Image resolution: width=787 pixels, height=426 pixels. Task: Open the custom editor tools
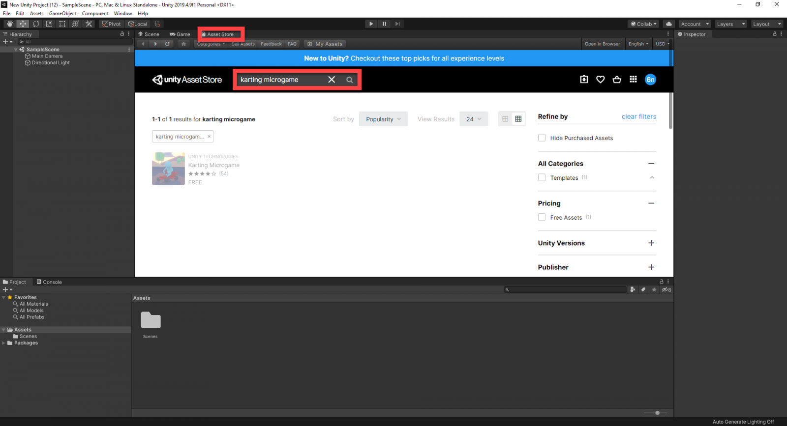89,24
